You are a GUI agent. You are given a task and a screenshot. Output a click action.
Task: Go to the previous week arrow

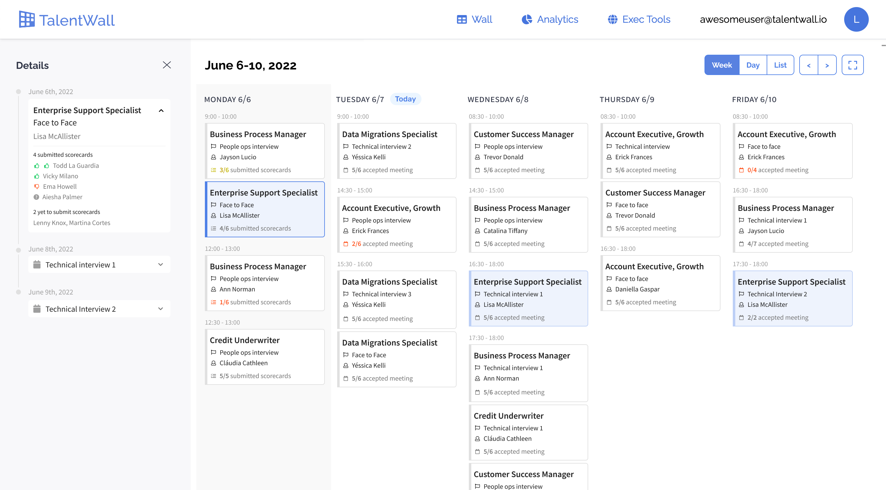coord(808,65)
